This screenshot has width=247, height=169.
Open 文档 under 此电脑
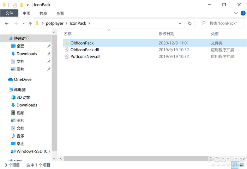point(20,128)
